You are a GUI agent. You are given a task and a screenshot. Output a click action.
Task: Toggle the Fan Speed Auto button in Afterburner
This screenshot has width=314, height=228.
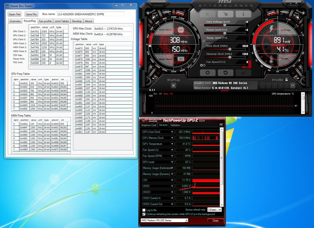coord(247,67)
